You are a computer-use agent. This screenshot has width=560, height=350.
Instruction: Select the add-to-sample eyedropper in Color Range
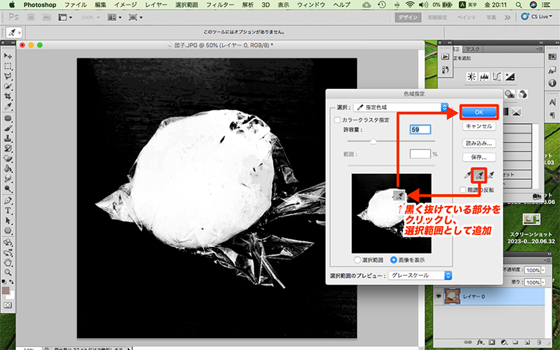tap(479, 175)
